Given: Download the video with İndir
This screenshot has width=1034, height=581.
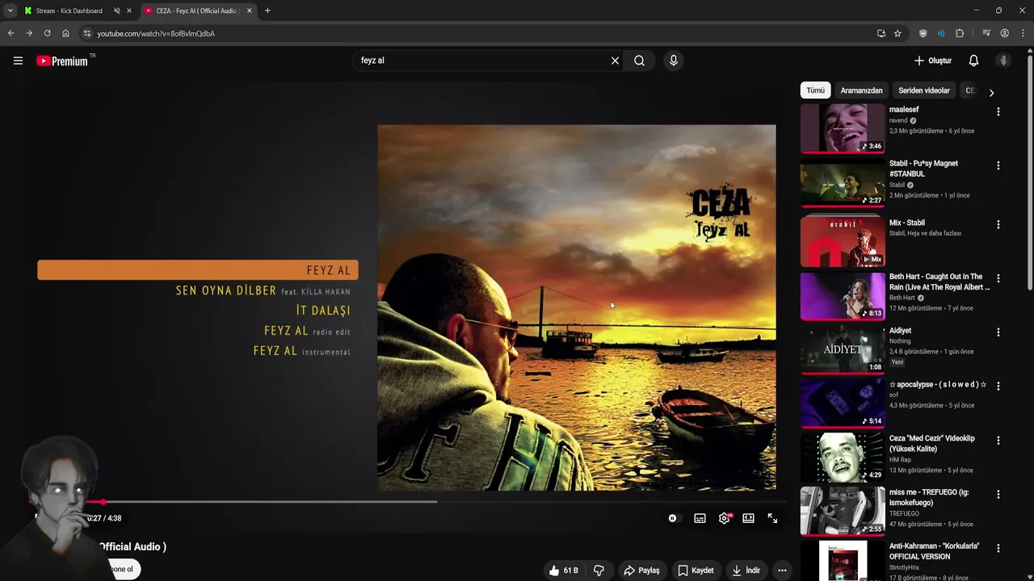Looking at the screenshot, I should (746, 571).
